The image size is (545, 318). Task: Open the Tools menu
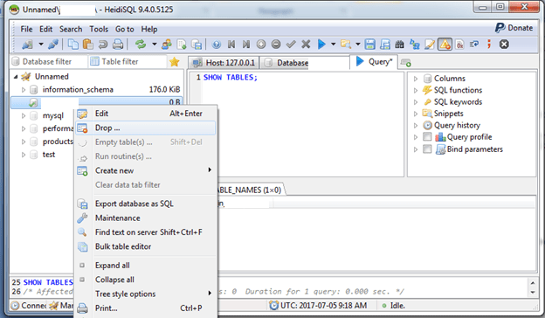pos(99,29)
